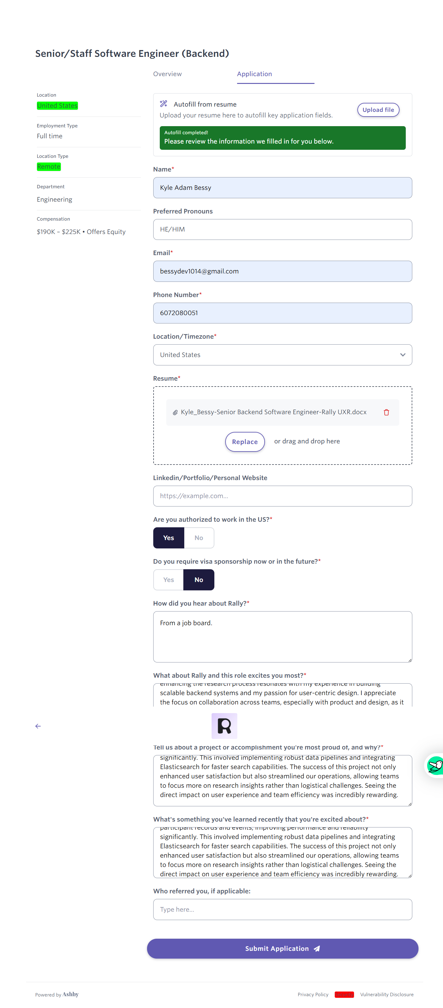Choose Yes for visa sponsorship requirement
The width and height of the screenshot is (443, 1008).
coord(168,580)
